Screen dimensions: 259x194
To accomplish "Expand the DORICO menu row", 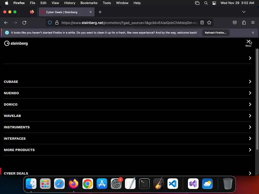I will pyautogui.click(x=127, y=104).
